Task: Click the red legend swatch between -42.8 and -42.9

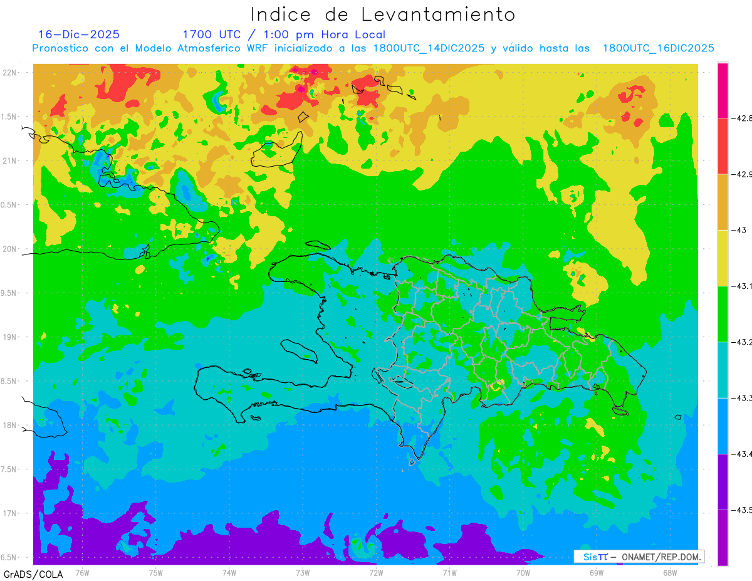Action: pyautogui.click(x=723, y=146)
